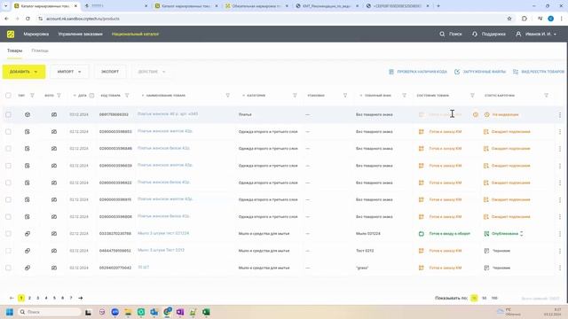Click filter icon for Состояние товара column

point(472,96)
